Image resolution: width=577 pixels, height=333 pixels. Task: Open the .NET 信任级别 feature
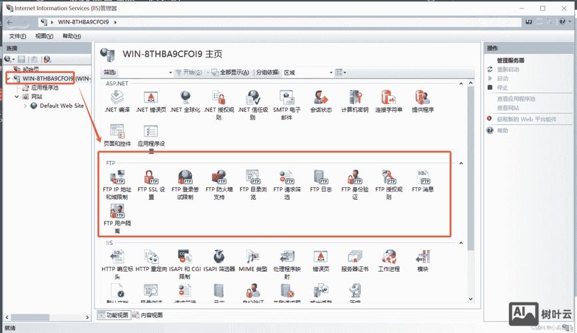(253, 105)
